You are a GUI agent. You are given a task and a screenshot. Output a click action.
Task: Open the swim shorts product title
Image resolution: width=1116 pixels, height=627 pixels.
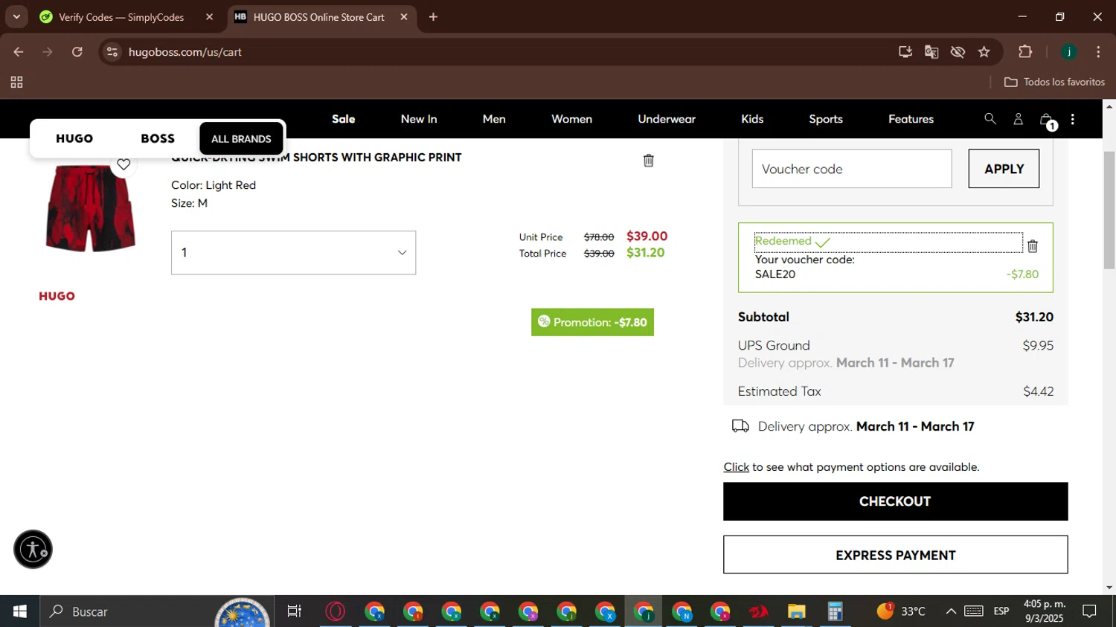(316, 158)
